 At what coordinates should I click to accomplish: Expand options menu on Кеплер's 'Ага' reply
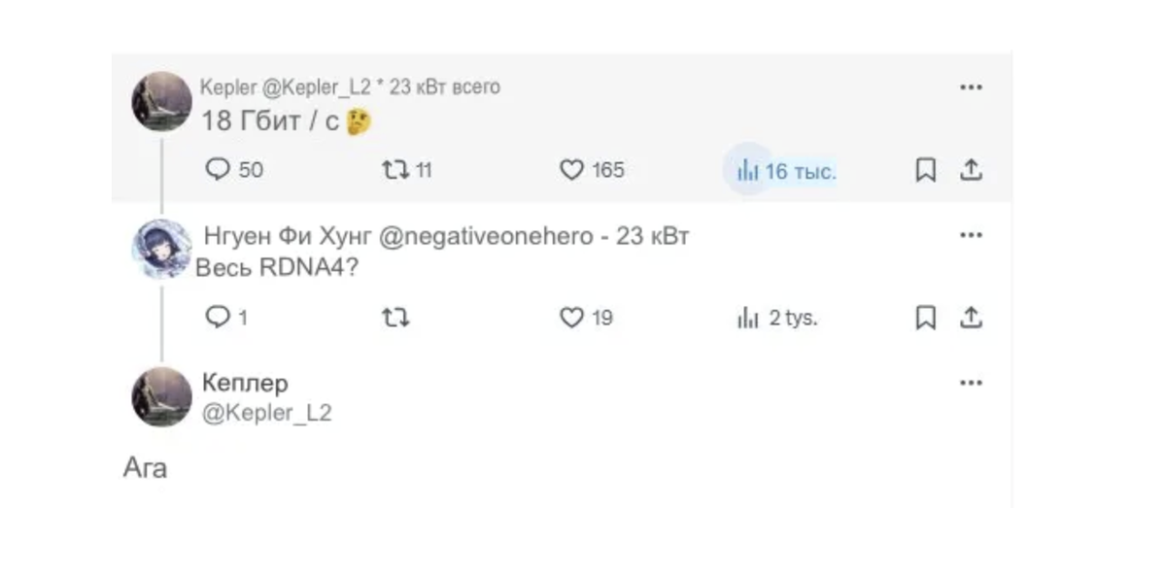pos(971,382)
